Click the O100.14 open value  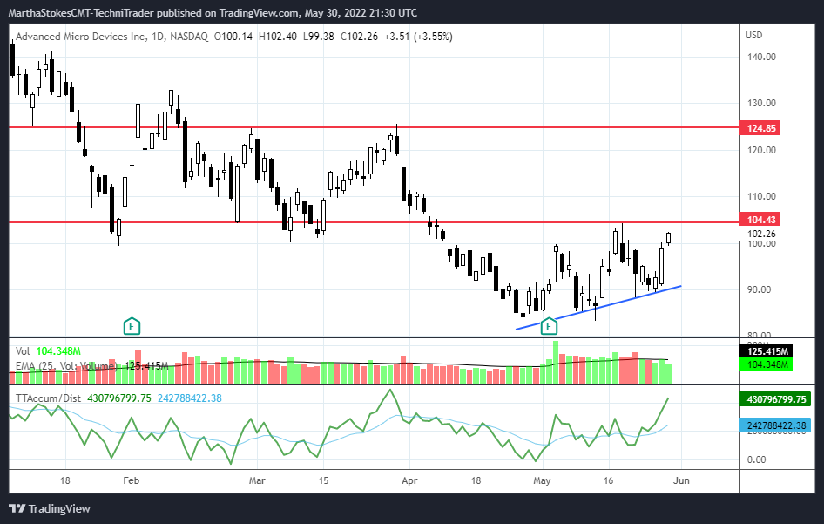(x=233, y=37)
